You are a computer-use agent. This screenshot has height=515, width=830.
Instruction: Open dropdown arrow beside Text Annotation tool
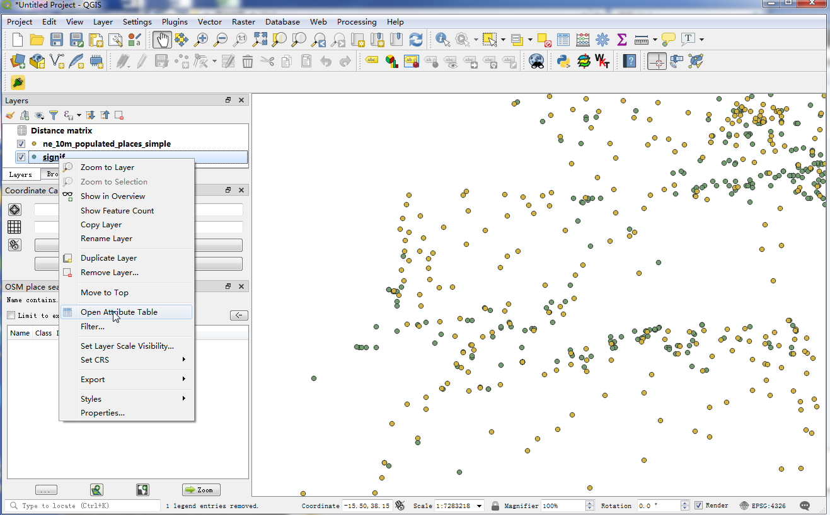pos(701,40)
